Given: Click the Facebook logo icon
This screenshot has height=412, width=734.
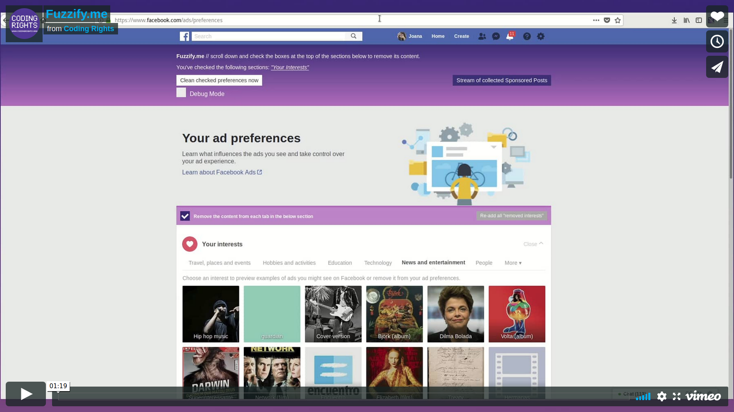Looking at the screenshot, I should tap(184, 36).
